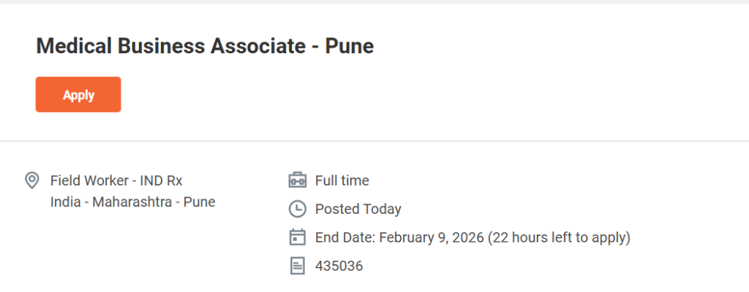Screen dimensions: 749x292
Task: Click the document icon beside job ID 435036
Action: tap(297, 266)
